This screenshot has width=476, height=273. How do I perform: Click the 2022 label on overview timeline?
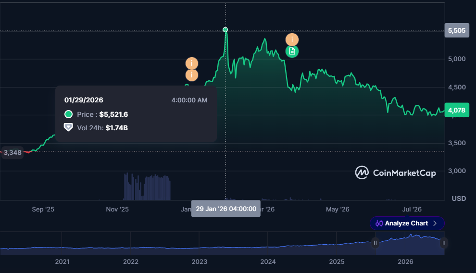click(131, 261)
